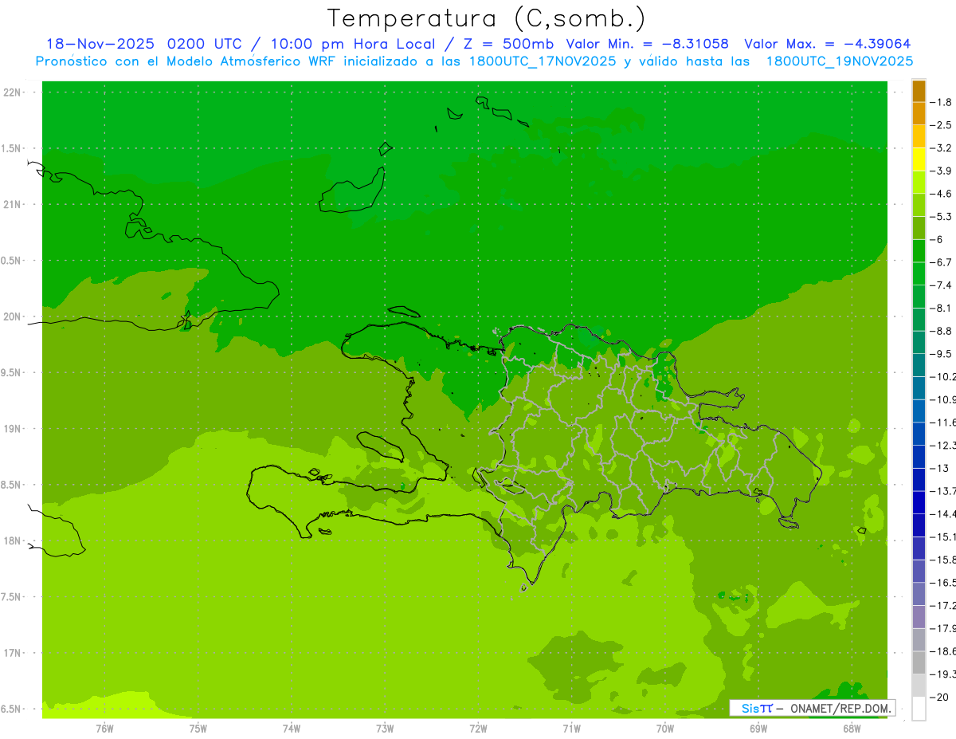Click the "71W" longitude label
The width and height of the screenshot is (956, 739).
571,728
